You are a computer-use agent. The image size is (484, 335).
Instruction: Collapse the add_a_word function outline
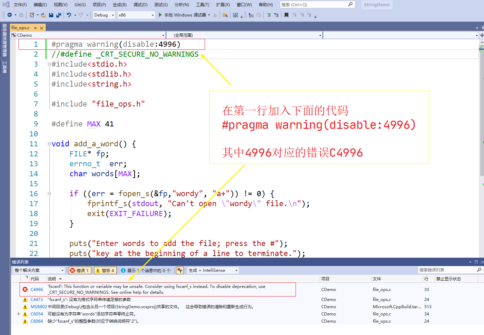pos(49,144)
